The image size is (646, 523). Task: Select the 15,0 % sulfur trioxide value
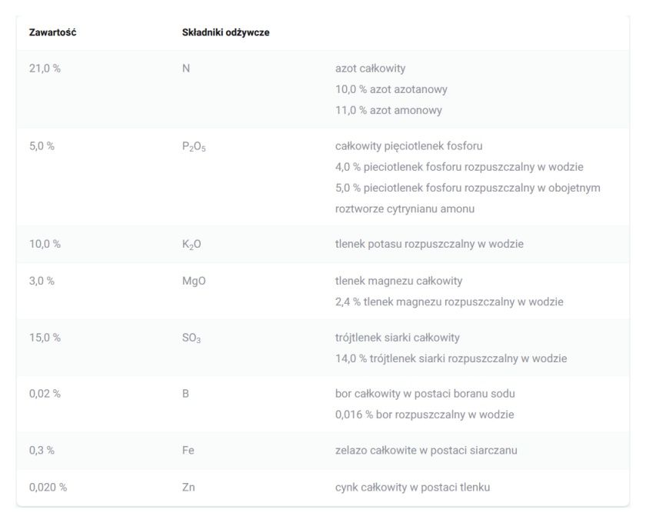click(45, 338)
